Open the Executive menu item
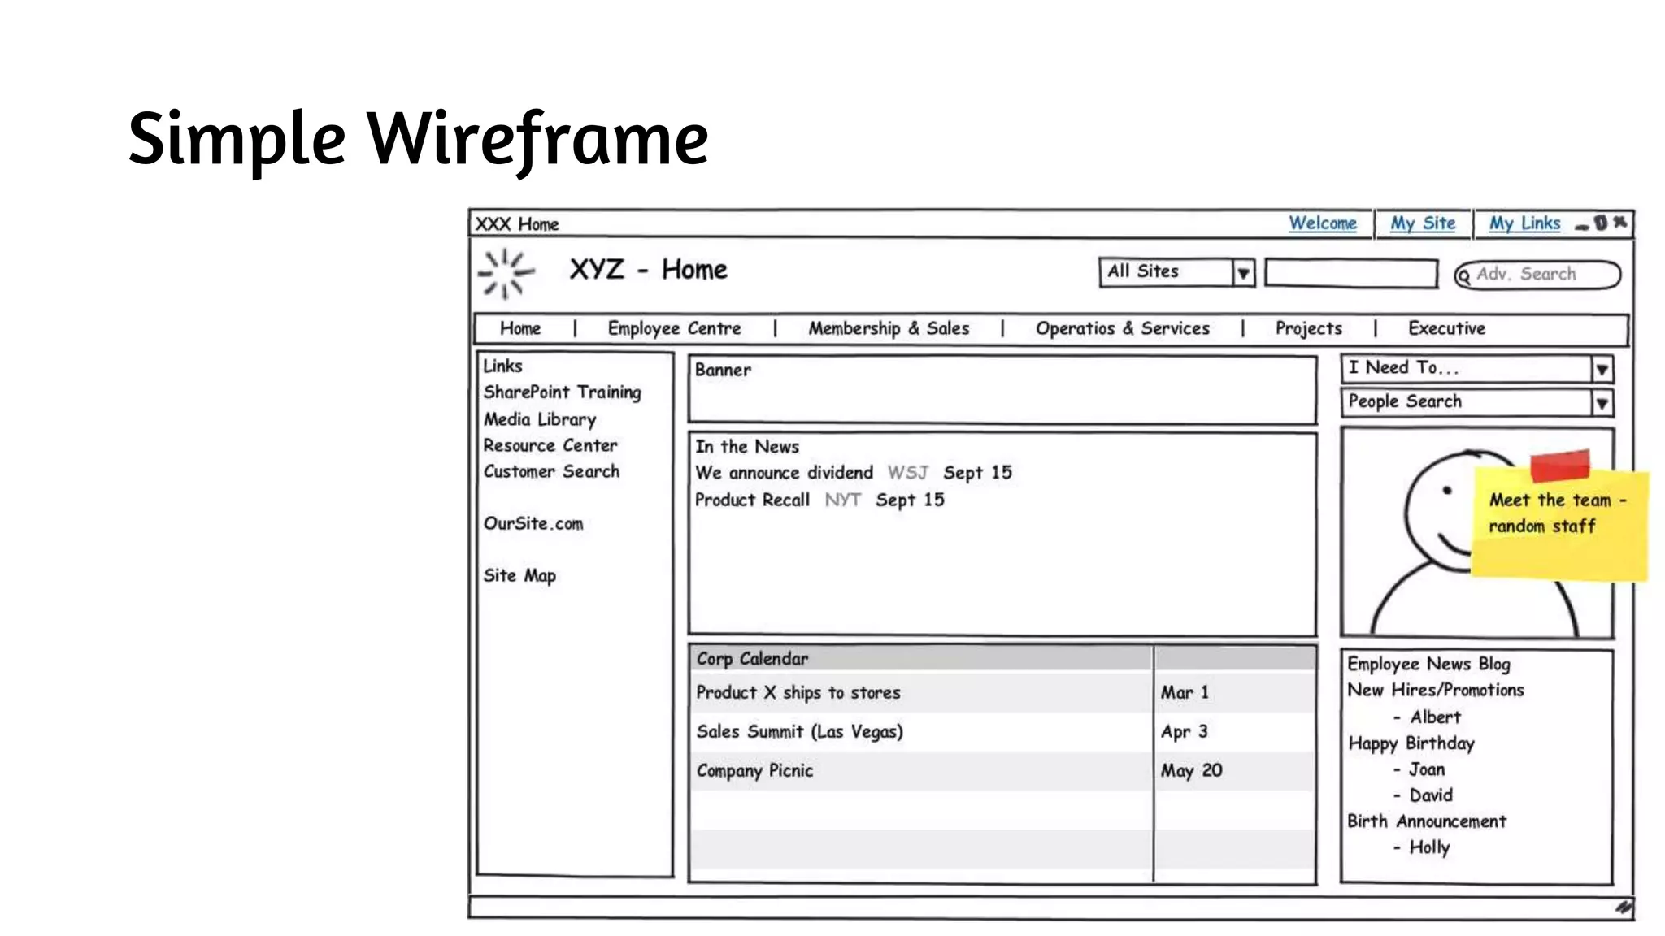The width and height of the screenshot is (1665, 936). click(x=1446, y=328)
